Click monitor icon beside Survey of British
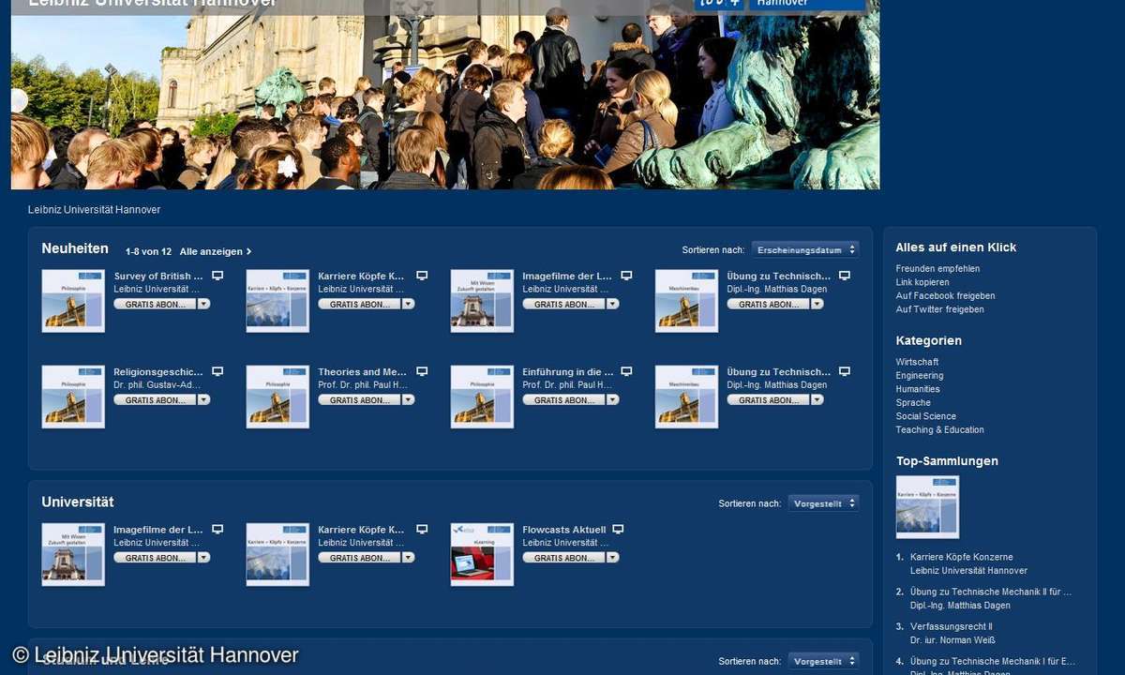The width and height of the screenshot is (1125, 675). pyautogui.click(x=217, y=276)
